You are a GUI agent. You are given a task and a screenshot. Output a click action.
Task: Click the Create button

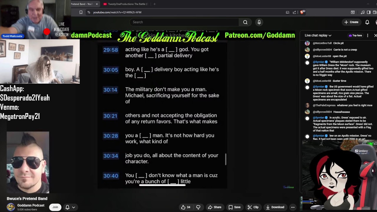351,22
